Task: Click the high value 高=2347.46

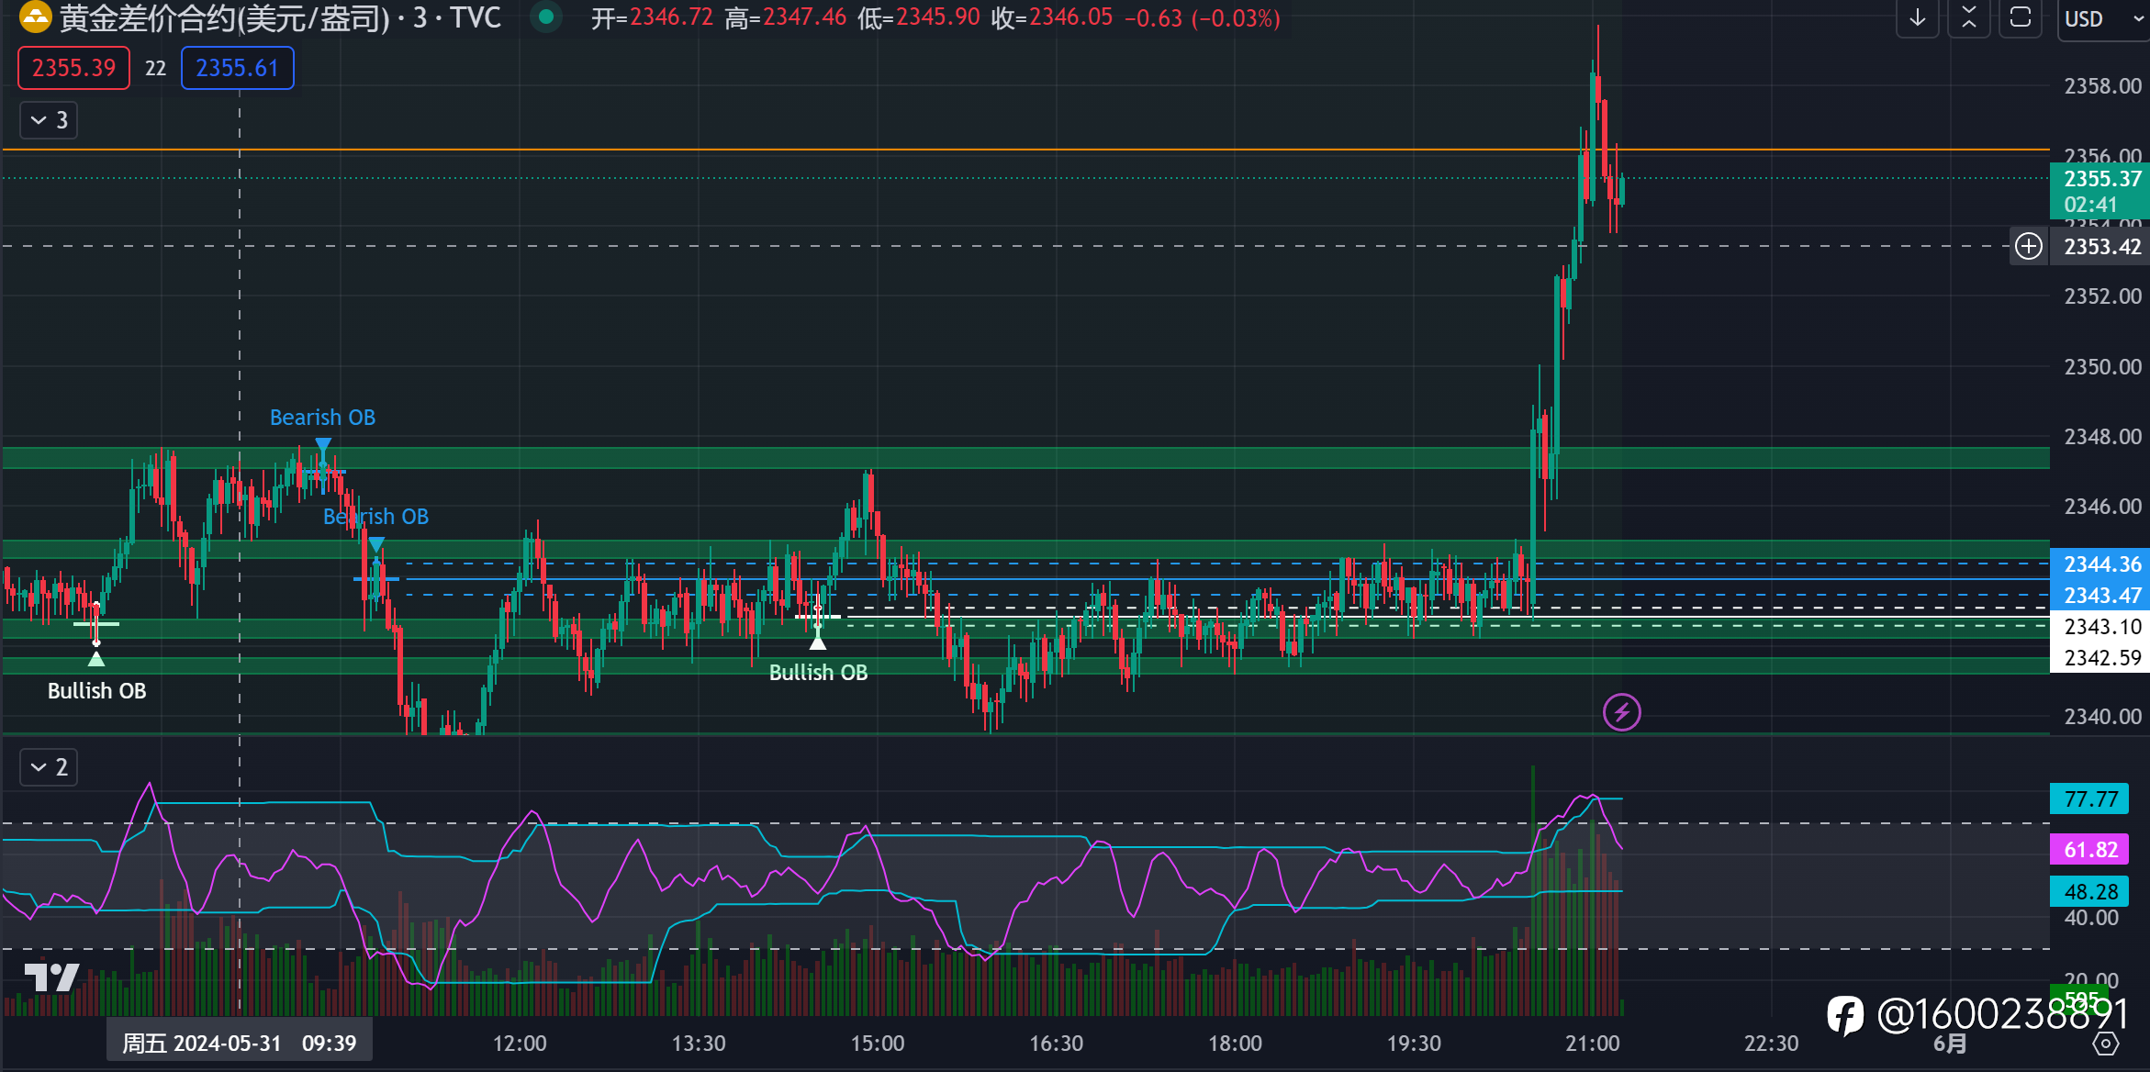Action: (x=786, y=17)
